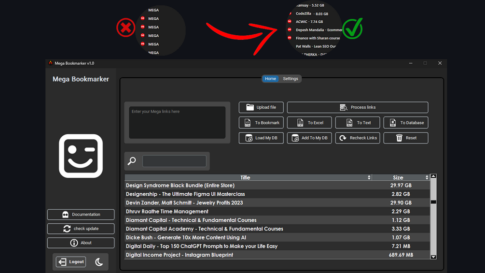Screen dimensions: 485x273
Task: Click the Recheck Links button
Action: 358,138
